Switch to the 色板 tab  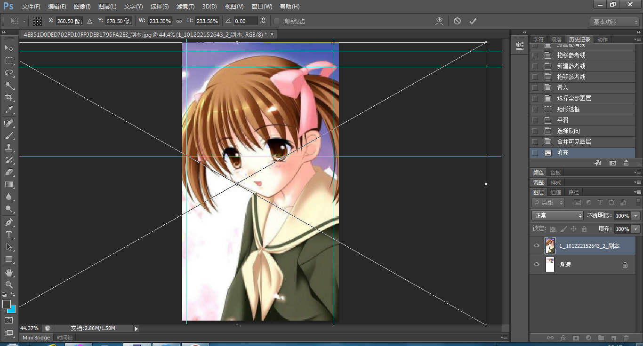pos(555,173)
